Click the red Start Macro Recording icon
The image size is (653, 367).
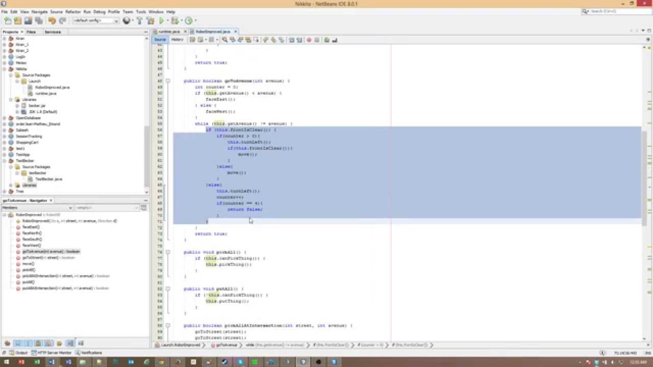click(309, 40)
